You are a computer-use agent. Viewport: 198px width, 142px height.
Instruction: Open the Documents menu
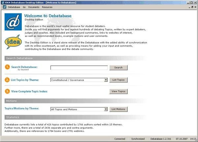[34, 7]
